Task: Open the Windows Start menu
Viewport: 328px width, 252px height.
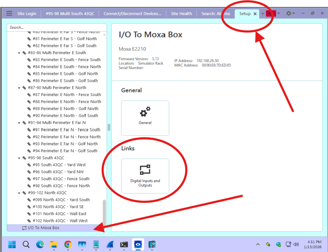Action: [12, 244]
